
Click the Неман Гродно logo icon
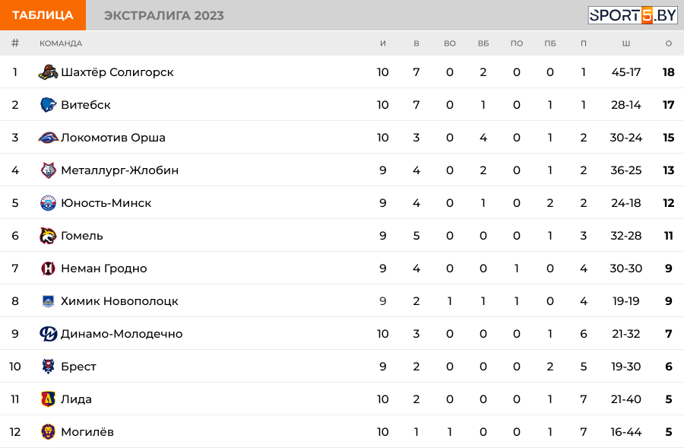point(48,268)
